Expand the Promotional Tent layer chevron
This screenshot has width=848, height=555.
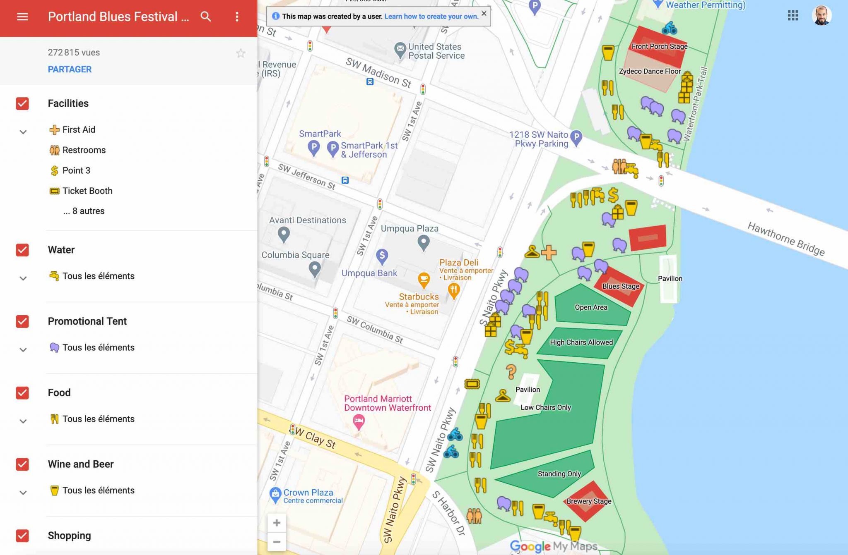tap(23, 350)
